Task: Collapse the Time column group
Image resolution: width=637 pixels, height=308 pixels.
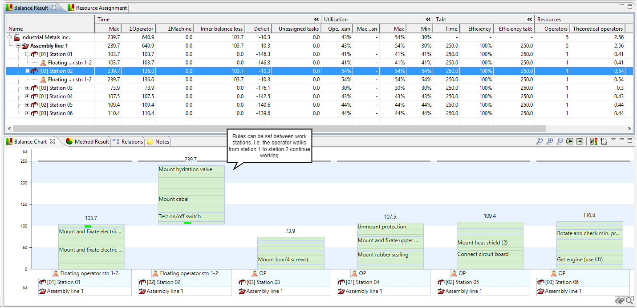Action: [x=316, y=20]
